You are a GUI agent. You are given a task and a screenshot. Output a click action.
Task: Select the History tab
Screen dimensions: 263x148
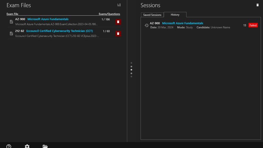(x=175, y=15)
